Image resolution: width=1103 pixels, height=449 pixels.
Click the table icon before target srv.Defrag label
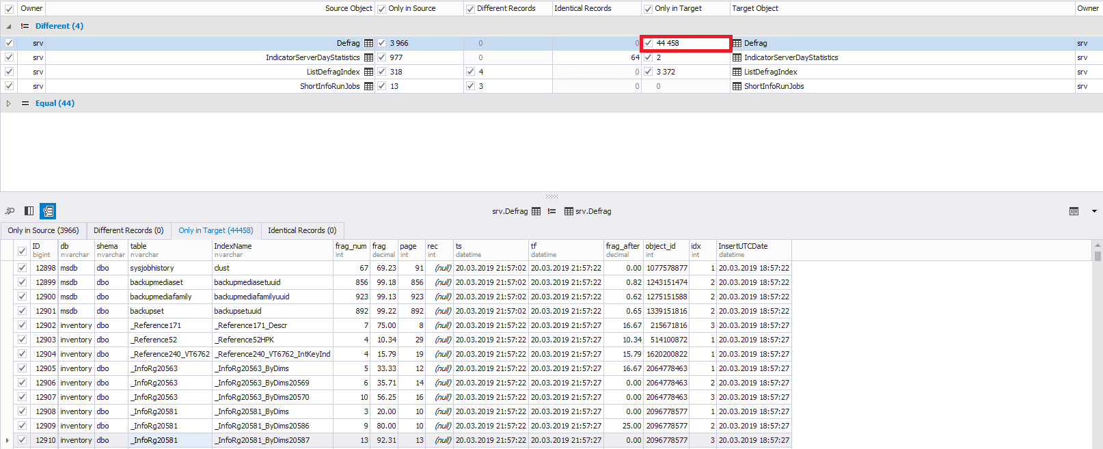point(569,211)
